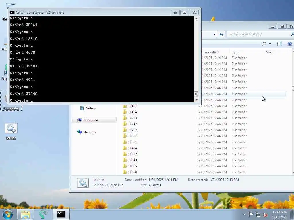Select Videos in navigation pane

click(91, 108)
